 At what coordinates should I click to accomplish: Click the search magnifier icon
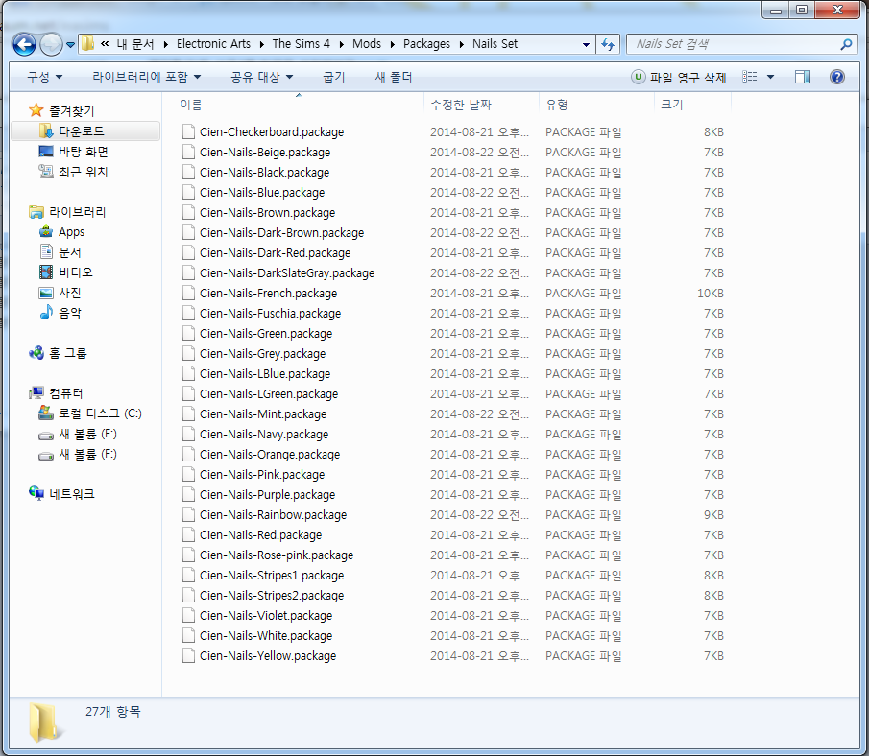846,44
